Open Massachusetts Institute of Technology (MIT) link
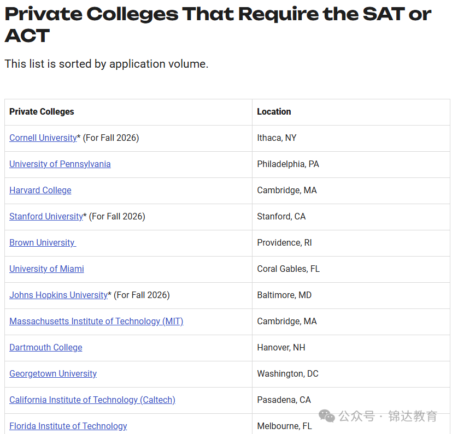This screenshot has width=452, height=434. (96, 322)
